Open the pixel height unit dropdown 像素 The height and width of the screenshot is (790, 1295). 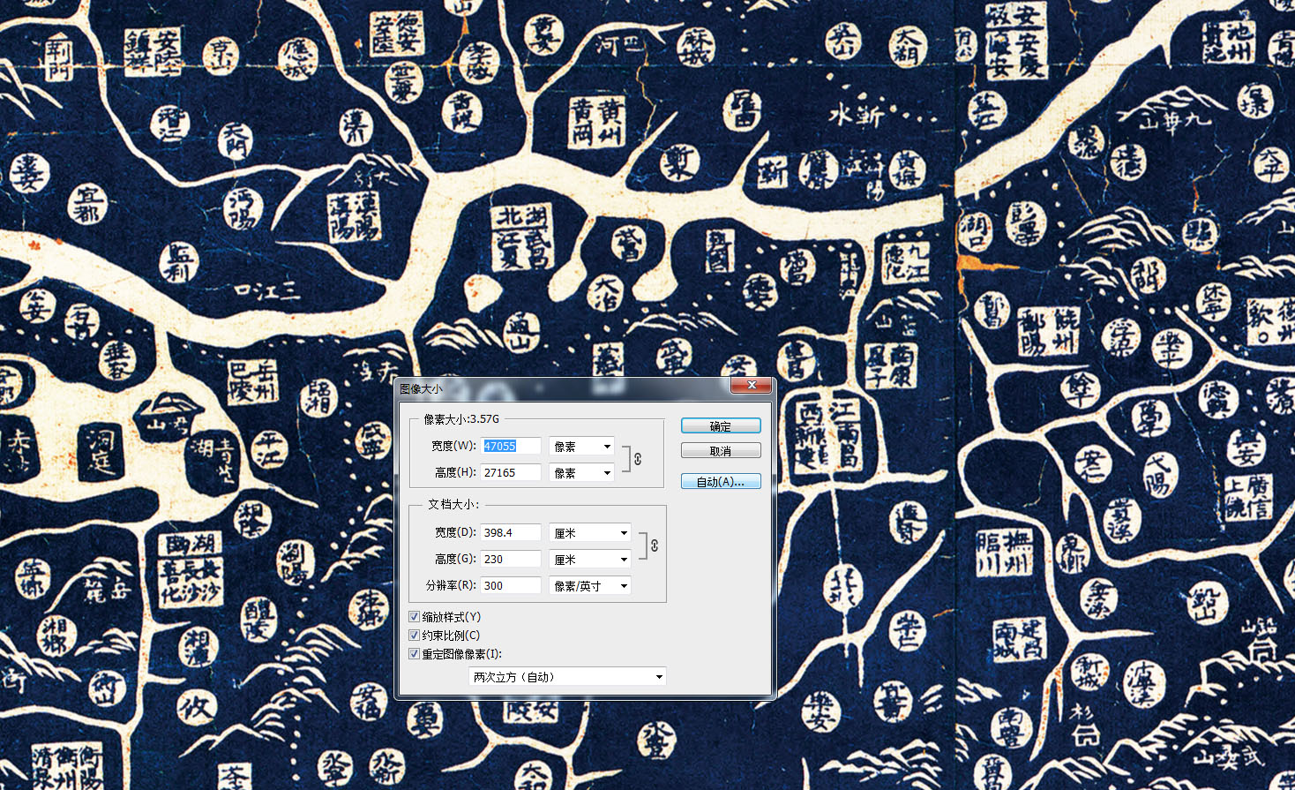tap(581, 473)
